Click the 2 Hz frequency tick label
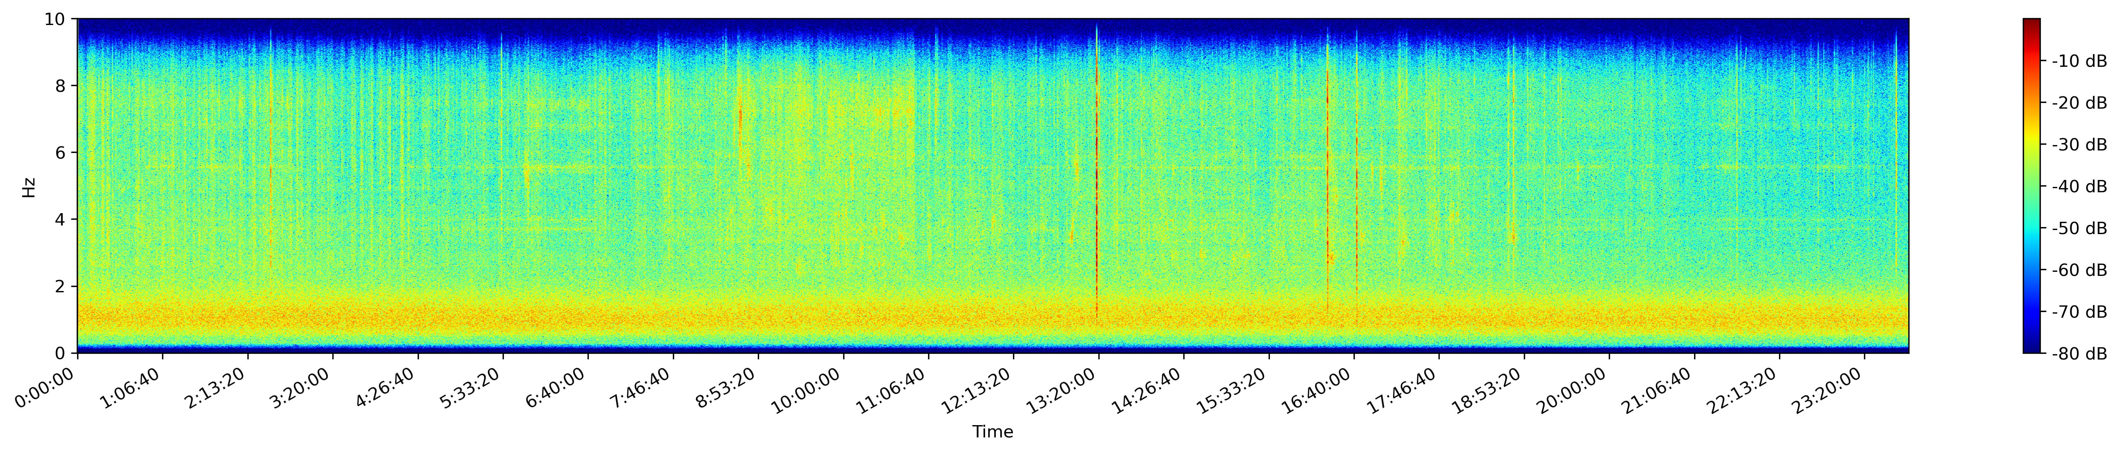This screenshot has height=453, width=2120. coord(62,286)
